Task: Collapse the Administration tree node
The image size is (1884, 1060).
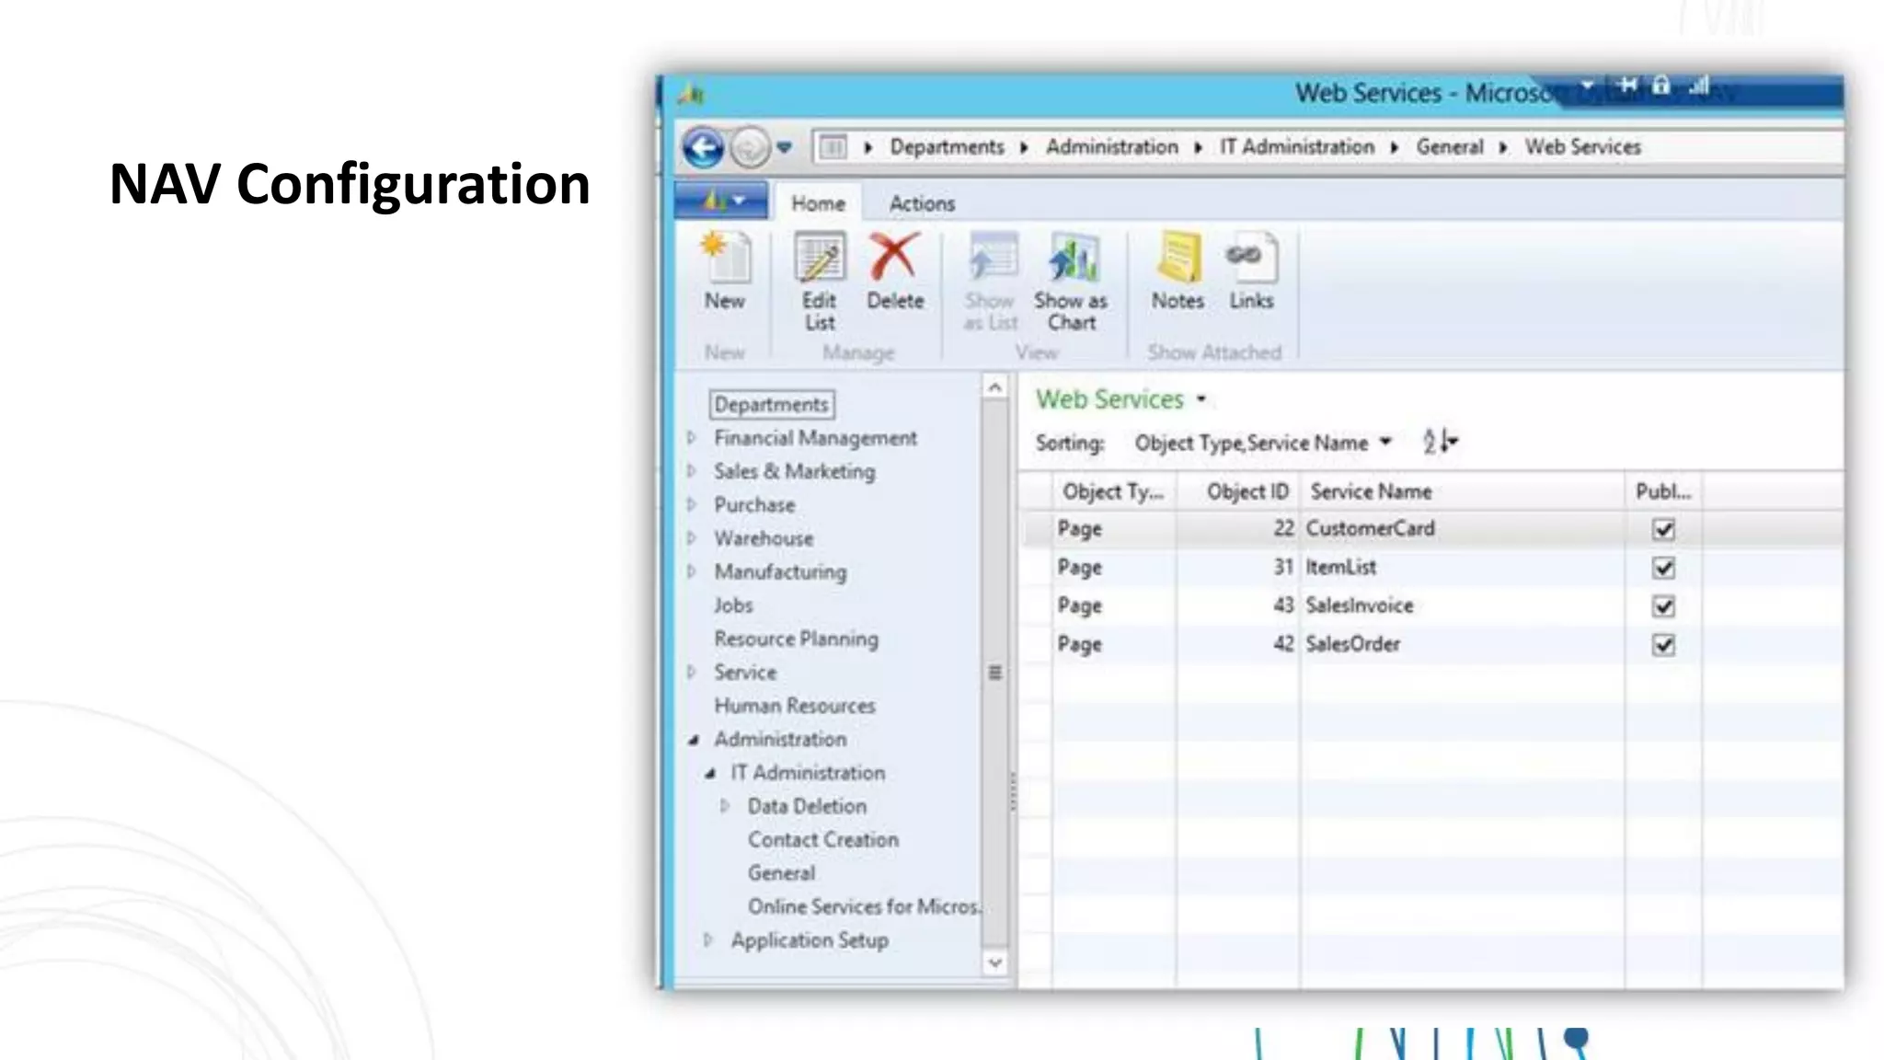Action: point(694,740)
